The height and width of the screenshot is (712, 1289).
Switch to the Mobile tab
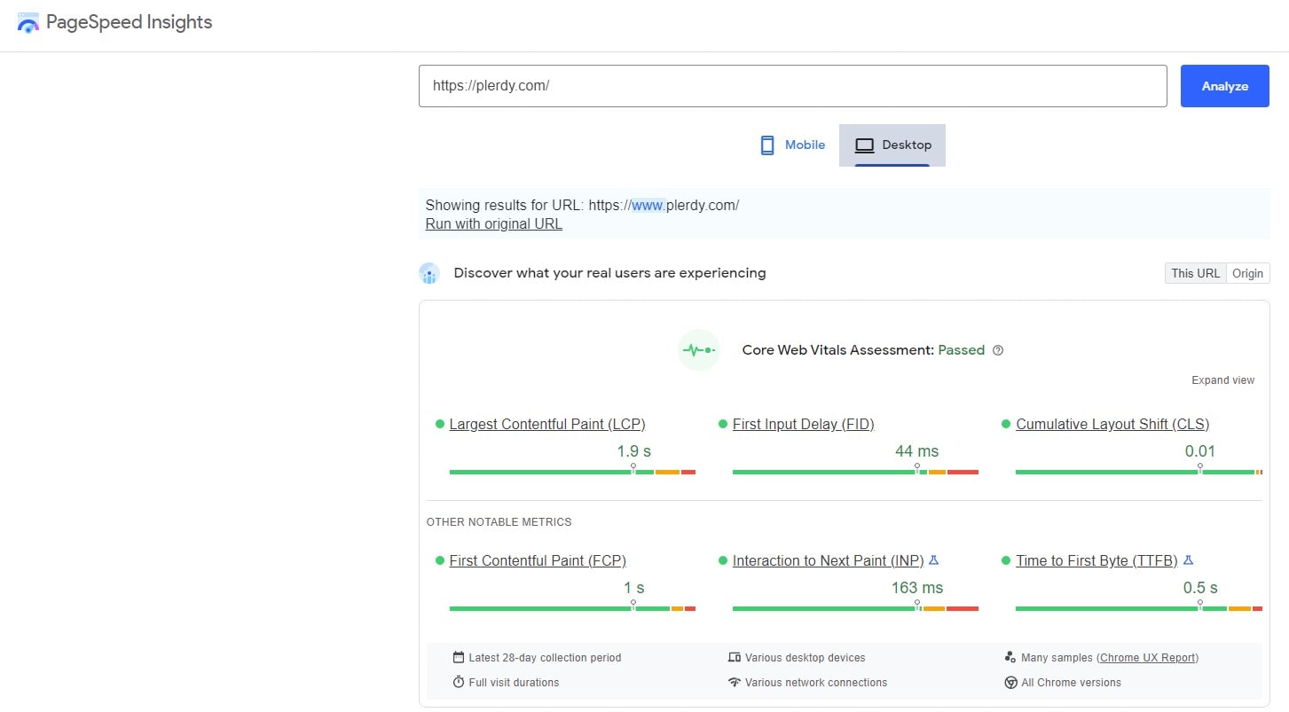(791, 145)
